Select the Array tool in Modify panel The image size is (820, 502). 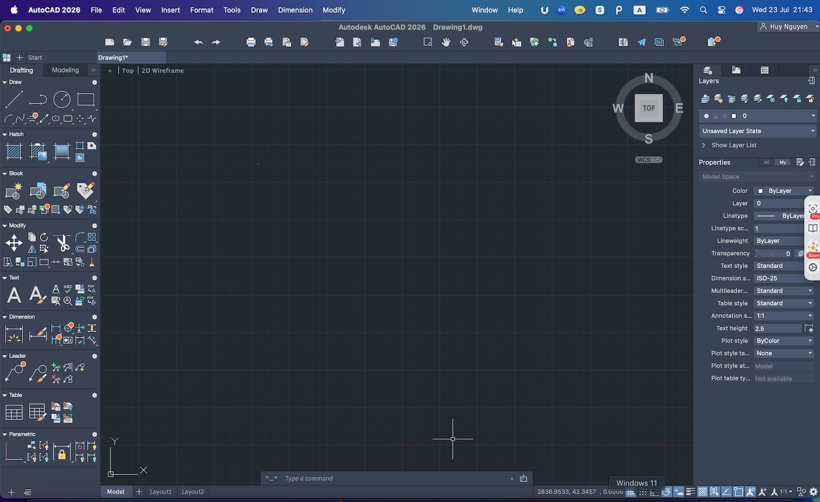click(x=92, y=237)
